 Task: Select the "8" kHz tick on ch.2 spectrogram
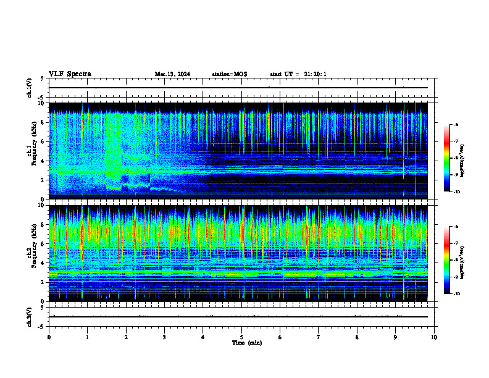coord(43,225)
